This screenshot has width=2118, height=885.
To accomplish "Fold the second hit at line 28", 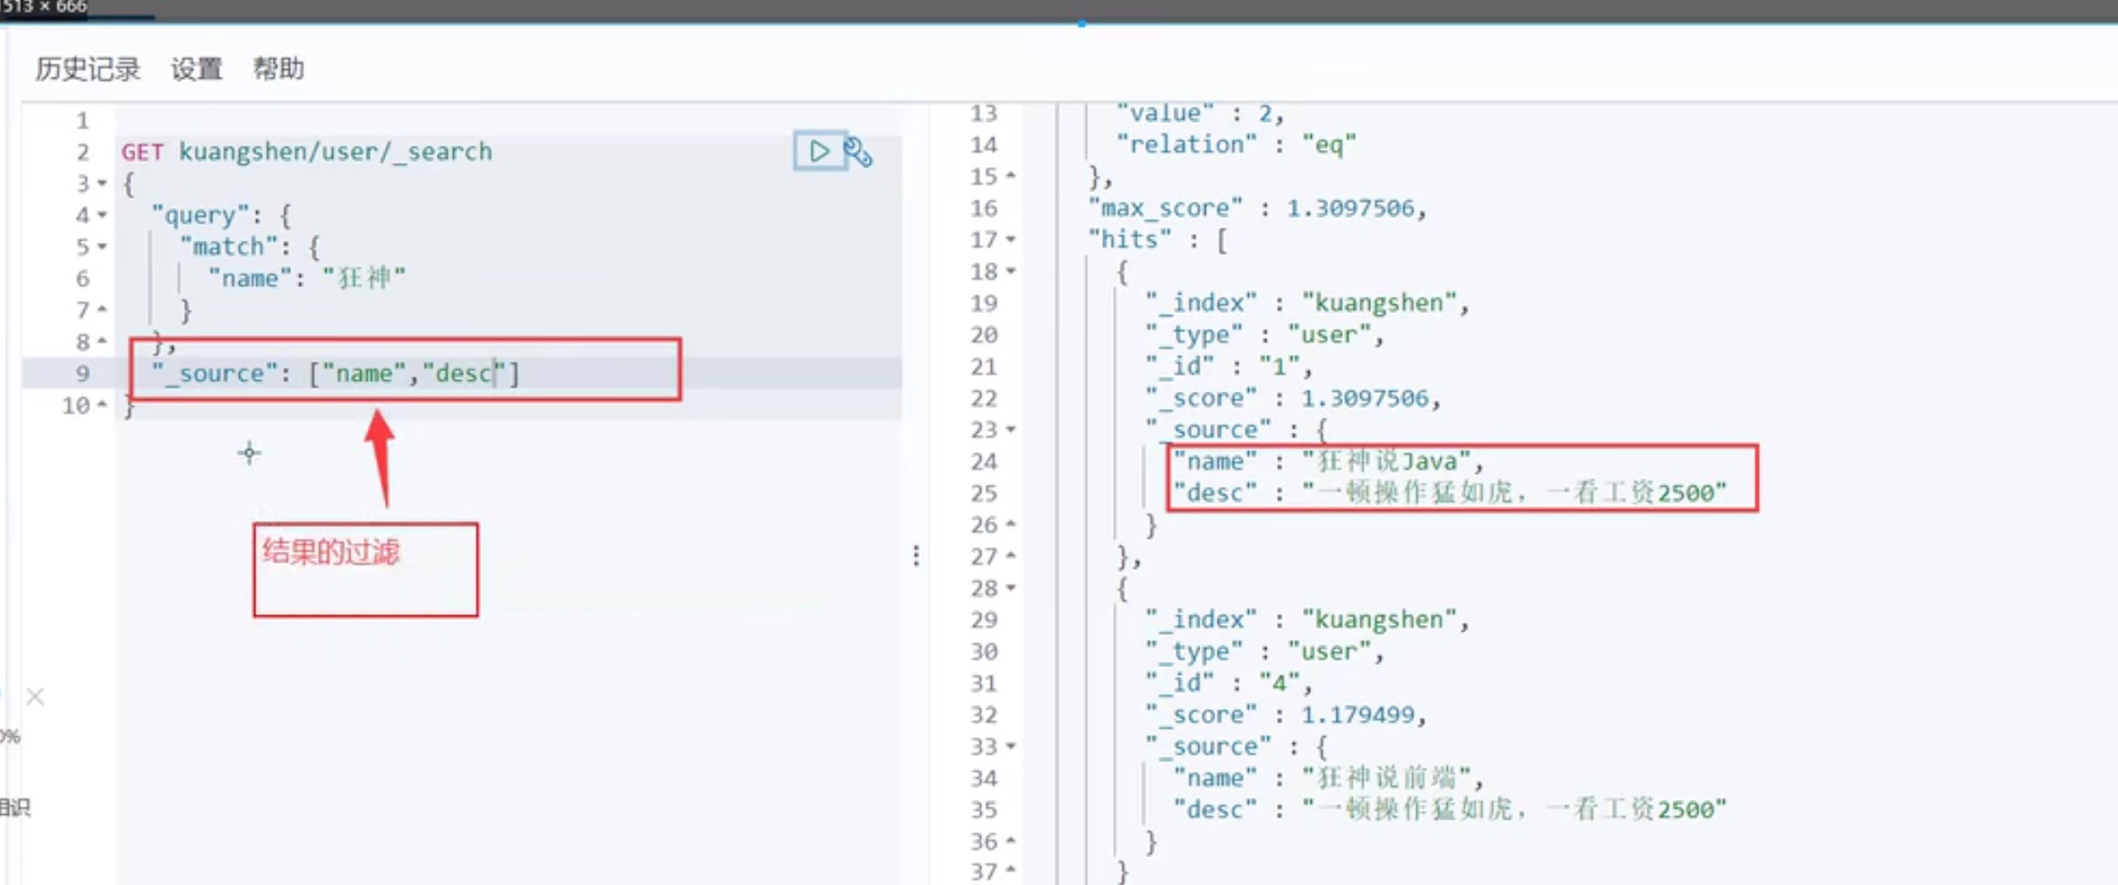I will [1011, 588].
